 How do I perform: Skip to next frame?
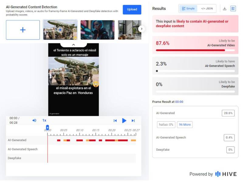[x=133, y=120]
